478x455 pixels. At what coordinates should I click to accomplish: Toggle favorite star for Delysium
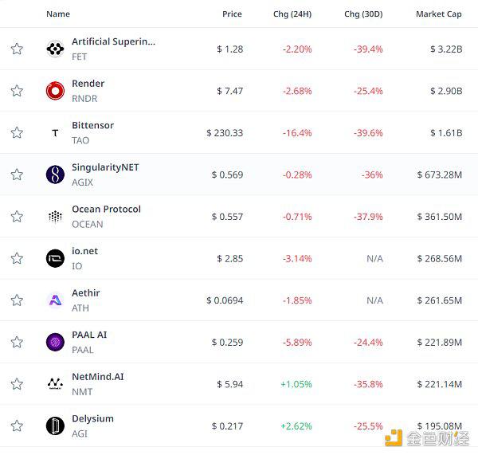pos(17,426)
